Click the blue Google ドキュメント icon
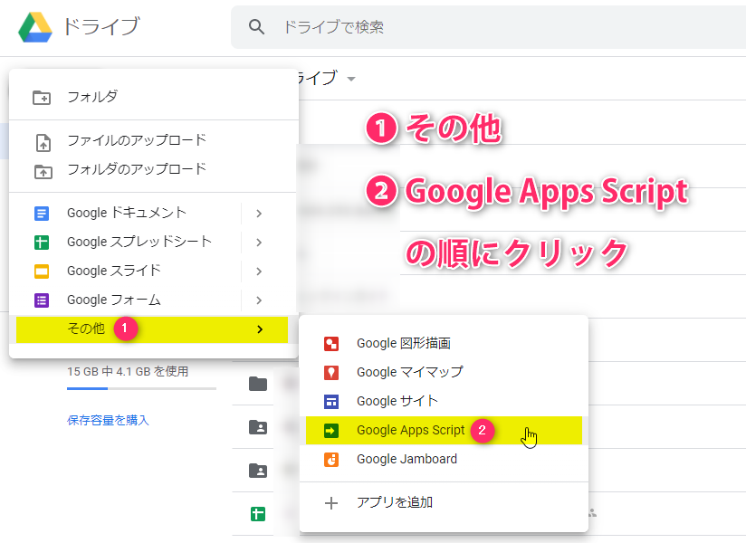Screen dimensions: 746x543 point(42,214)
